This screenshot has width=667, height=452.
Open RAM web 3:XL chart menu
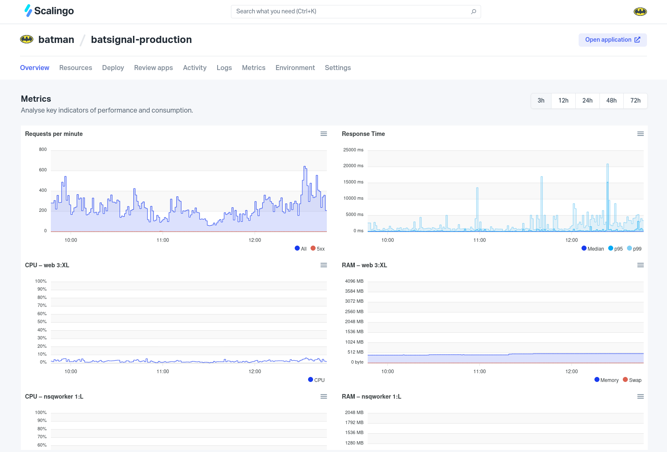tap(640, 265)
